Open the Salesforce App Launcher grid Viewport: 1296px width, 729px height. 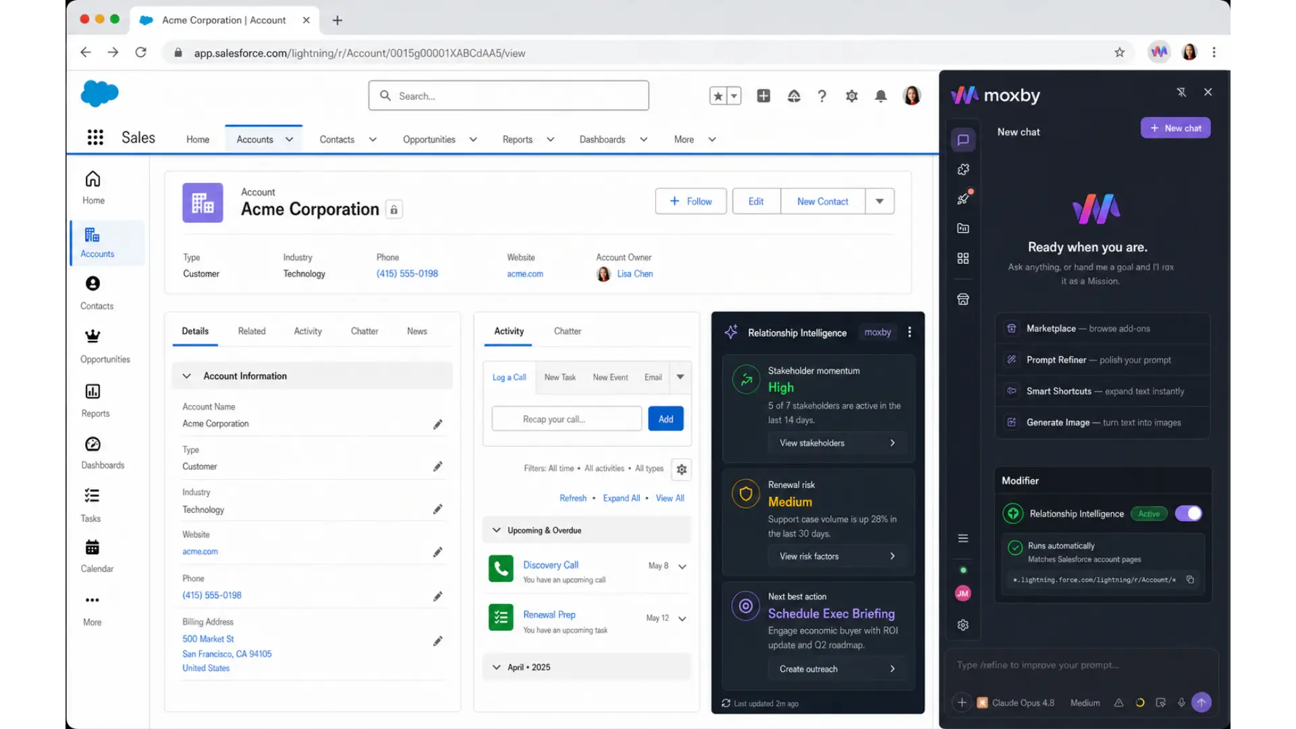(95, 138)
